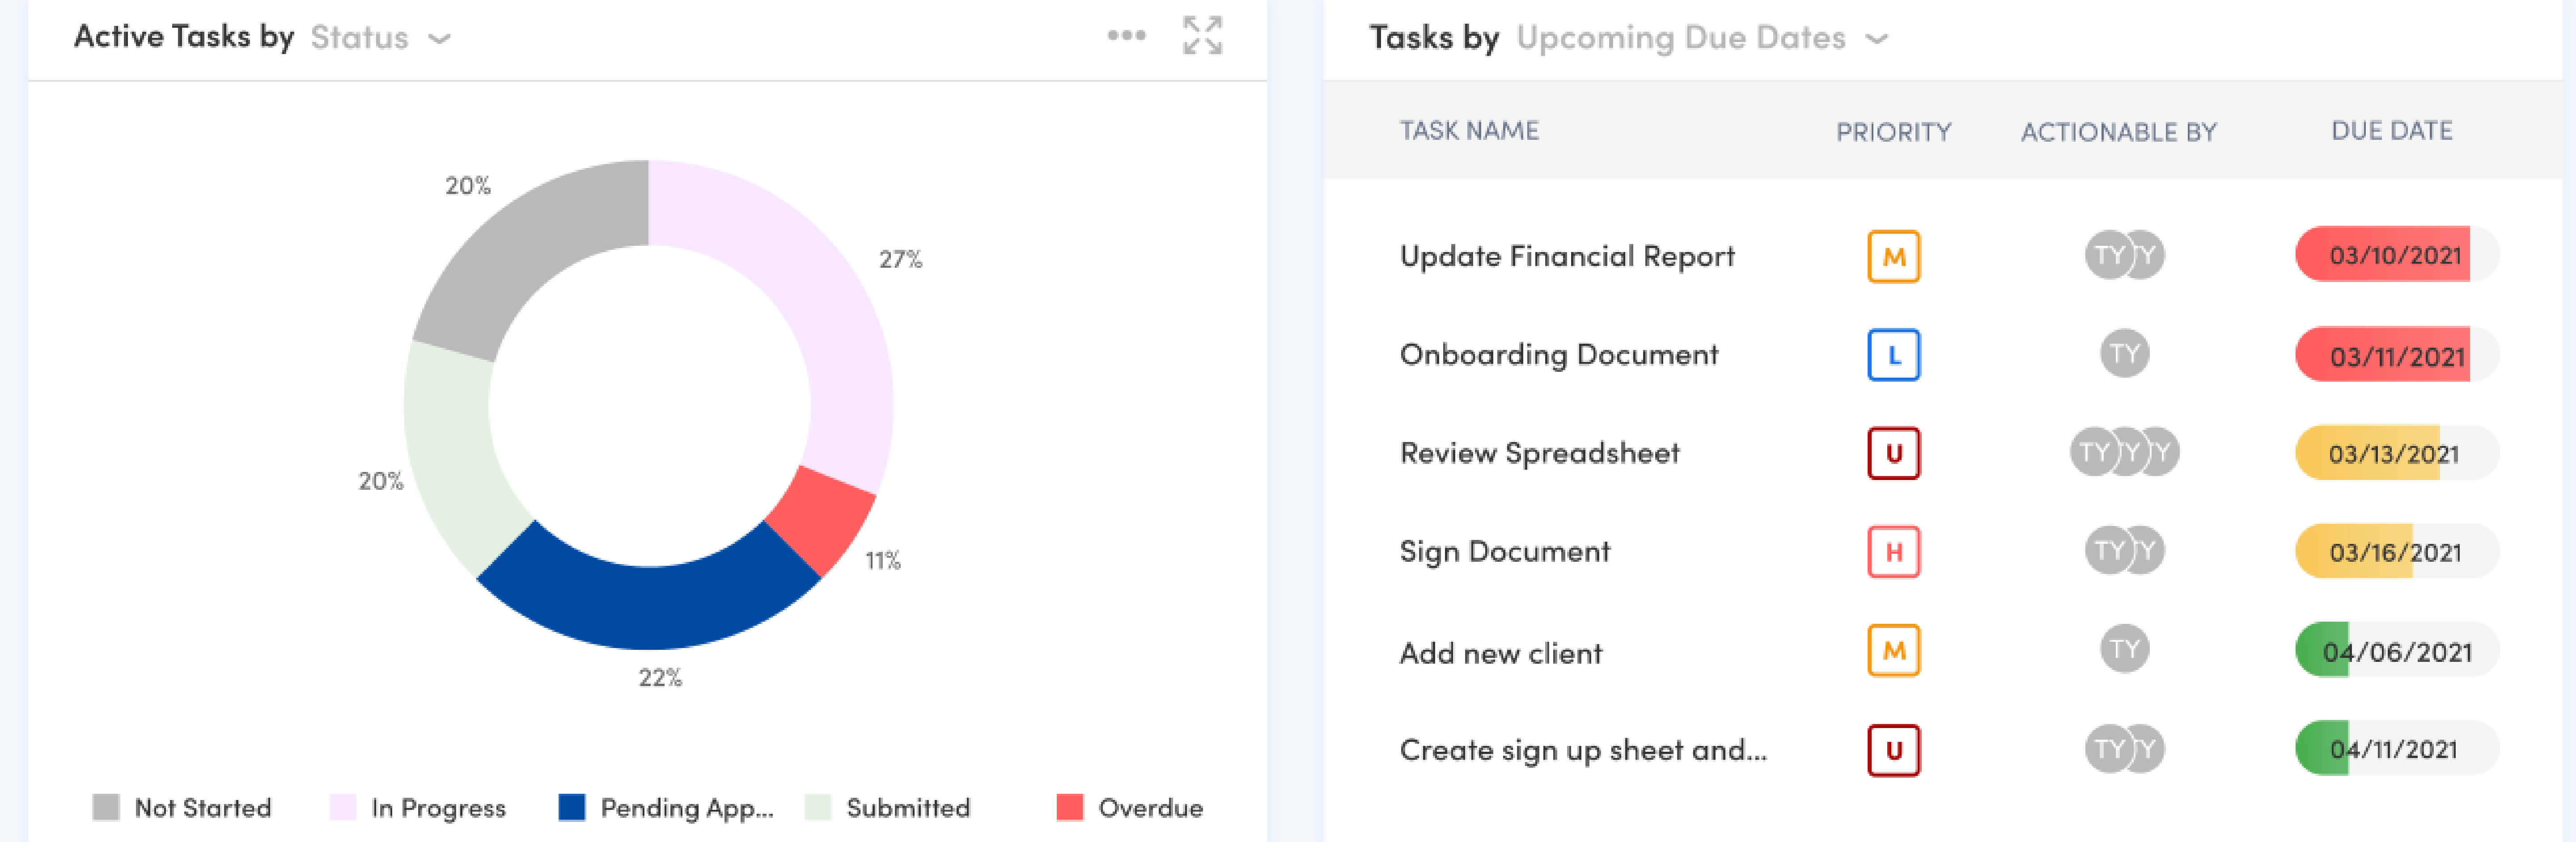
Task: Click the U priority badge for Review Spreadsheet
Action: coord(1893,454)
